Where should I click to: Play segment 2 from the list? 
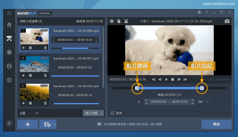tap(24, 75)
